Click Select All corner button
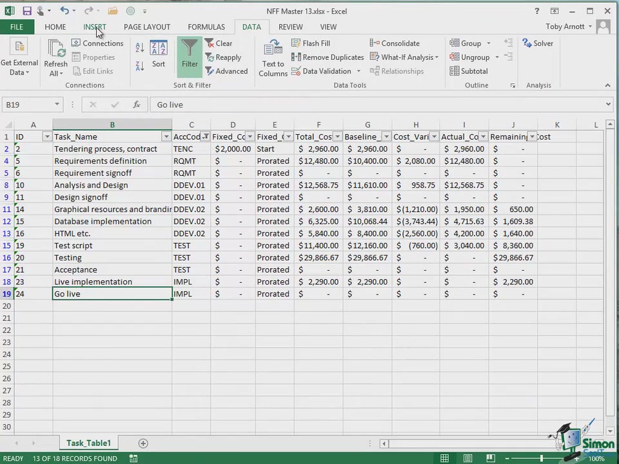619x464 pixels. pyautogui.click(x=7, y=125)
